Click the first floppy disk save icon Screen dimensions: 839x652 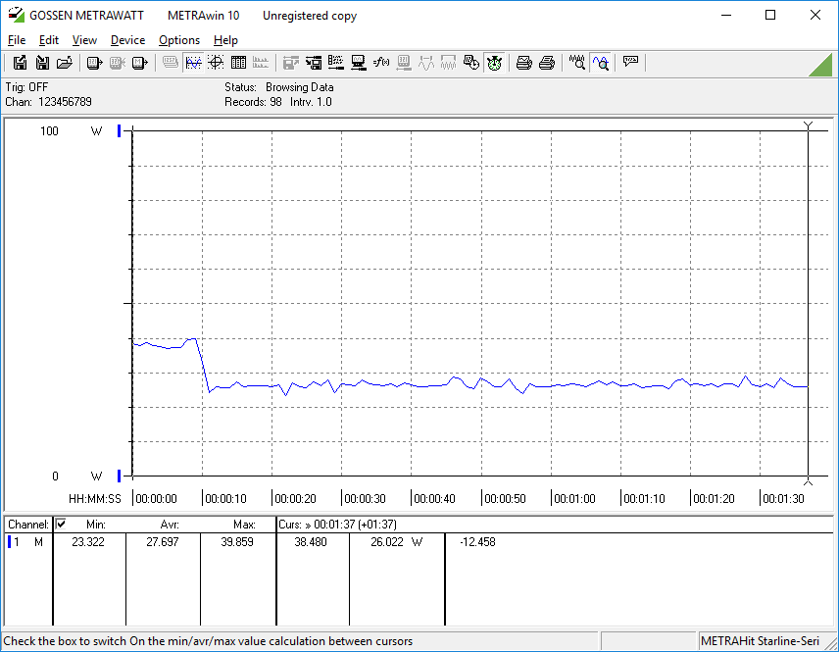(20, 63)
